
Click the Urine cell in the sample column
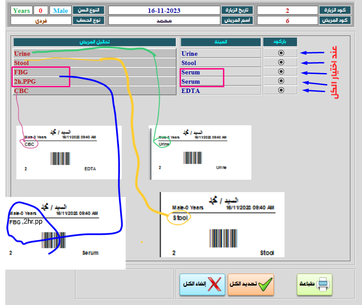(221, 53)
